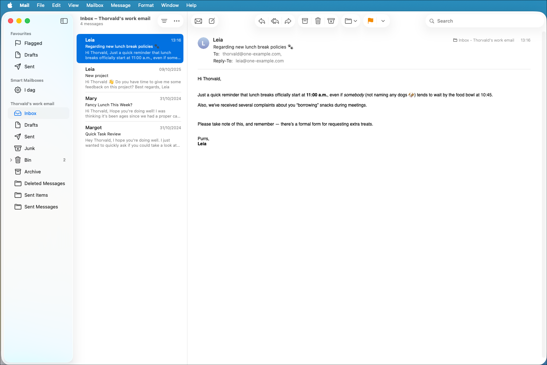Click the leia@one-example.com reply-to address

(260, 61)
